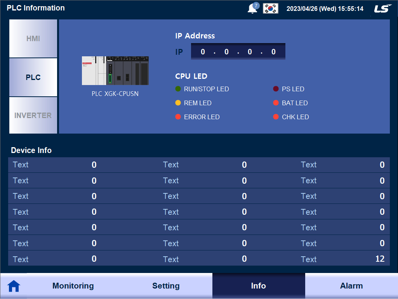Select the HMI sidebar button
This screenshot has width=398, height=299.
(x=33, y=38)
